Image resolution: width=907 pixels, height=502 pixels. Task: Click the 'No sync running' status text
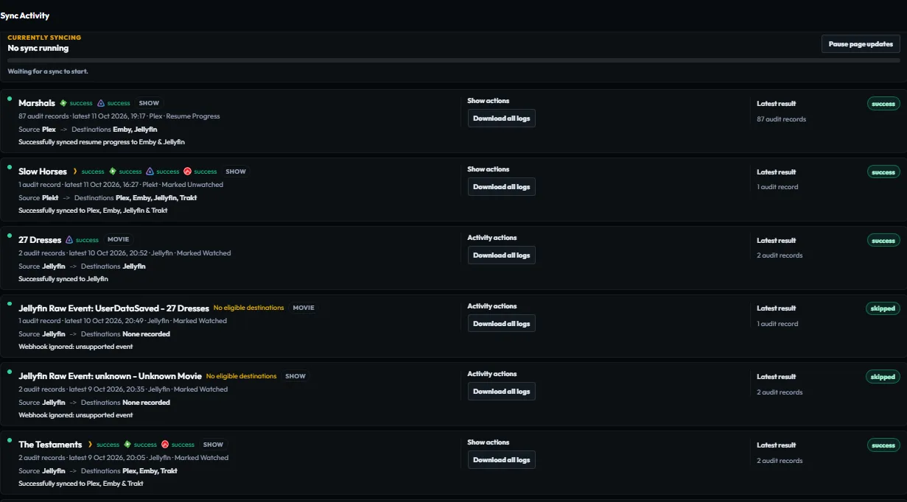pyautogui.click(x=38, y=49)
